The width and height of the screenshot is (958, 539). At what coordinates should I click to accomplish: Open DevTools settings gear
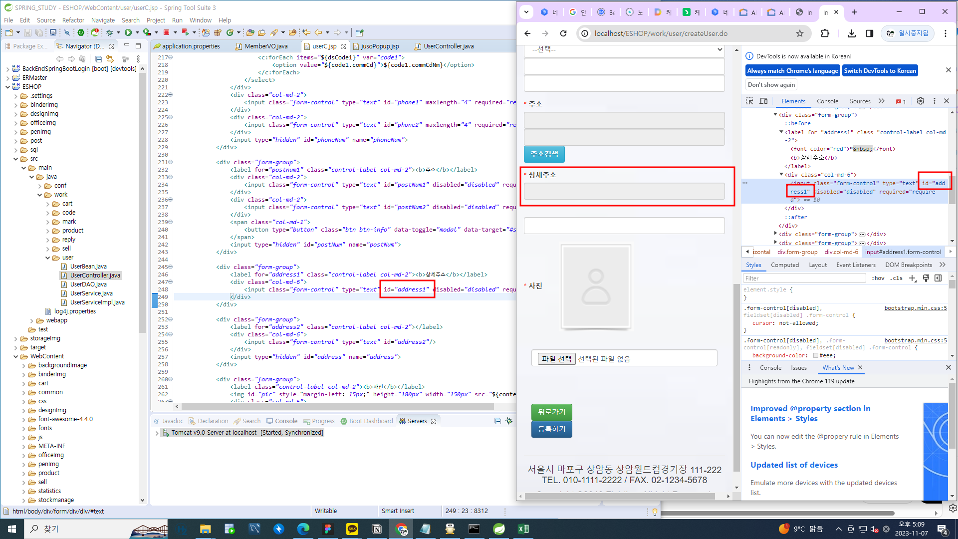tap(921, 101)
